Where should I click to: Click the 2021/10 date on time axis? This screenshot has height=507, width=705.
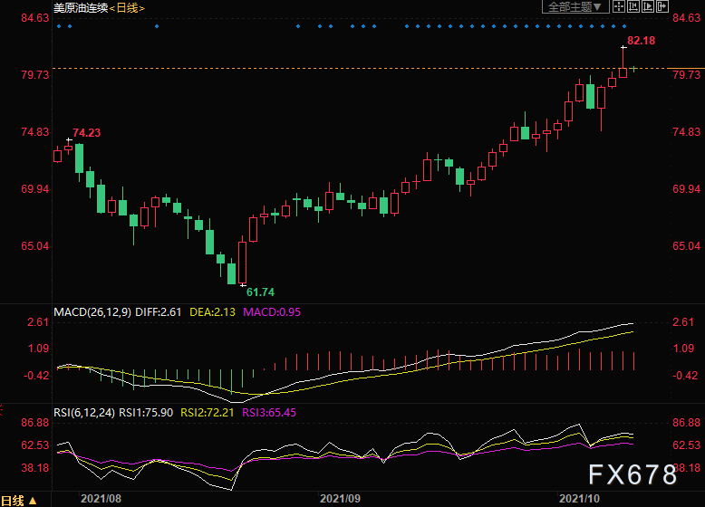(579, 499)
